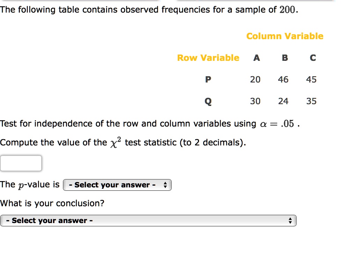Click the stepper arrows on the p-value dropdown

(165, 185)
